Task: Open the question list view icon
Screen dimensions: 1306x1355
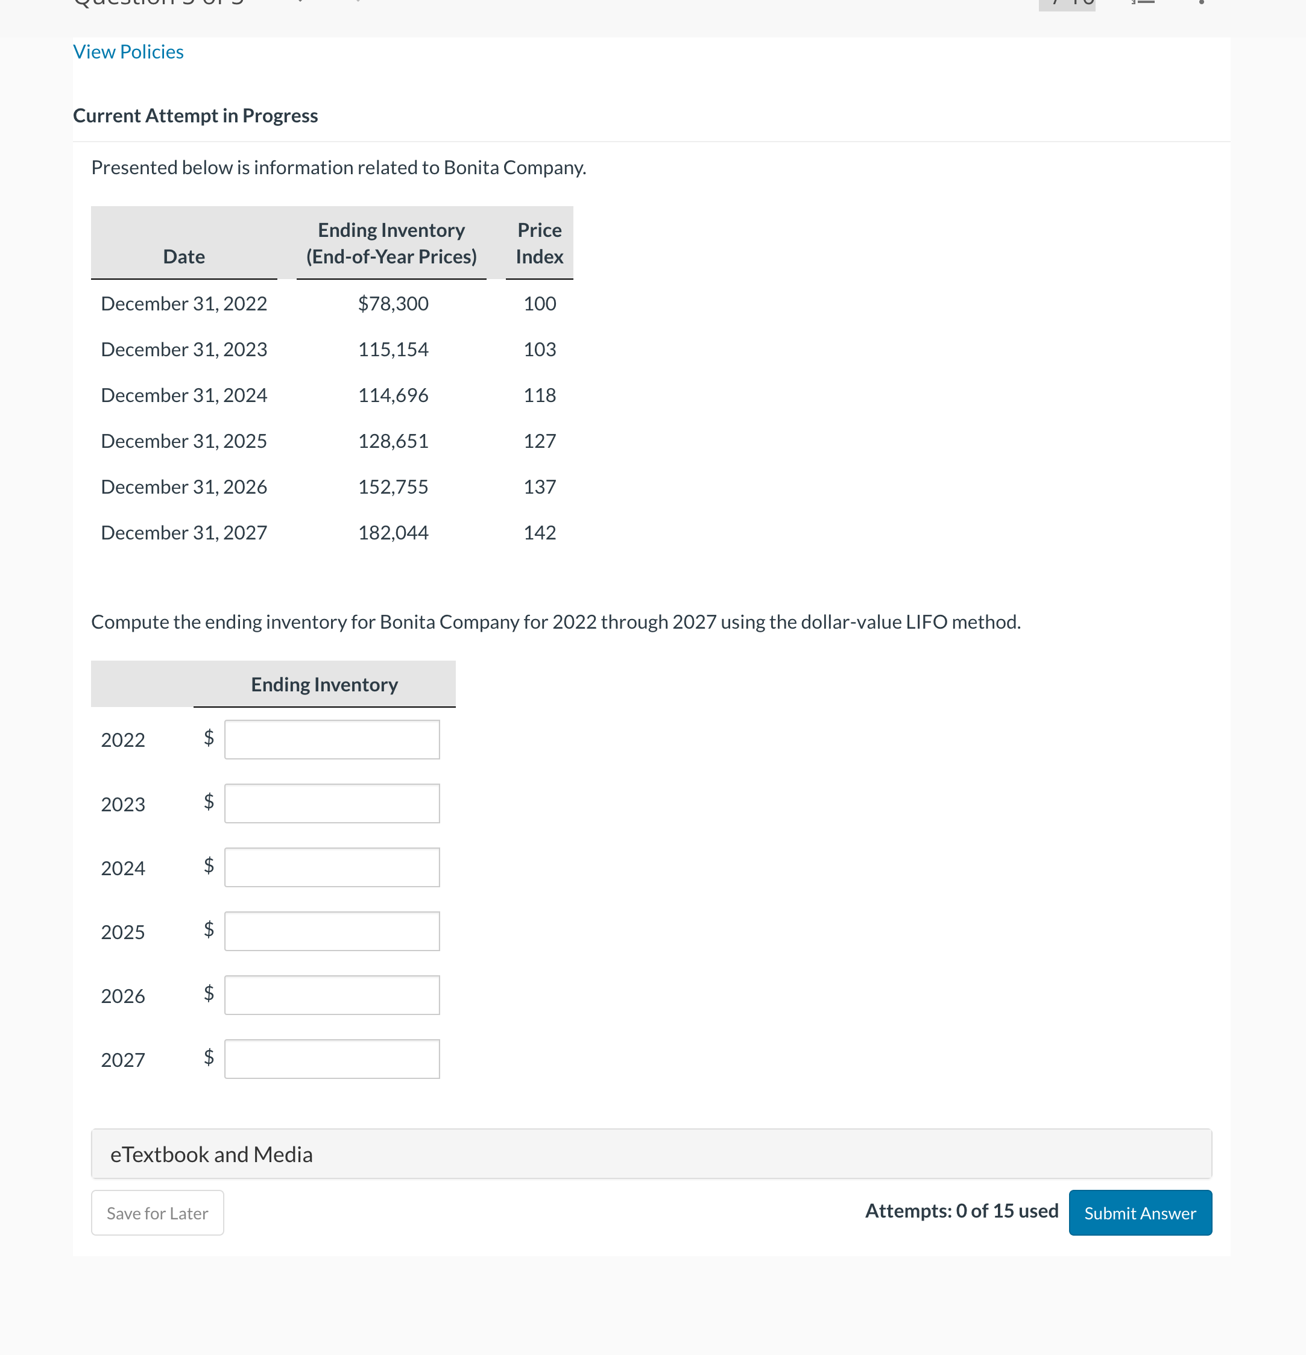Action: 1145,4
